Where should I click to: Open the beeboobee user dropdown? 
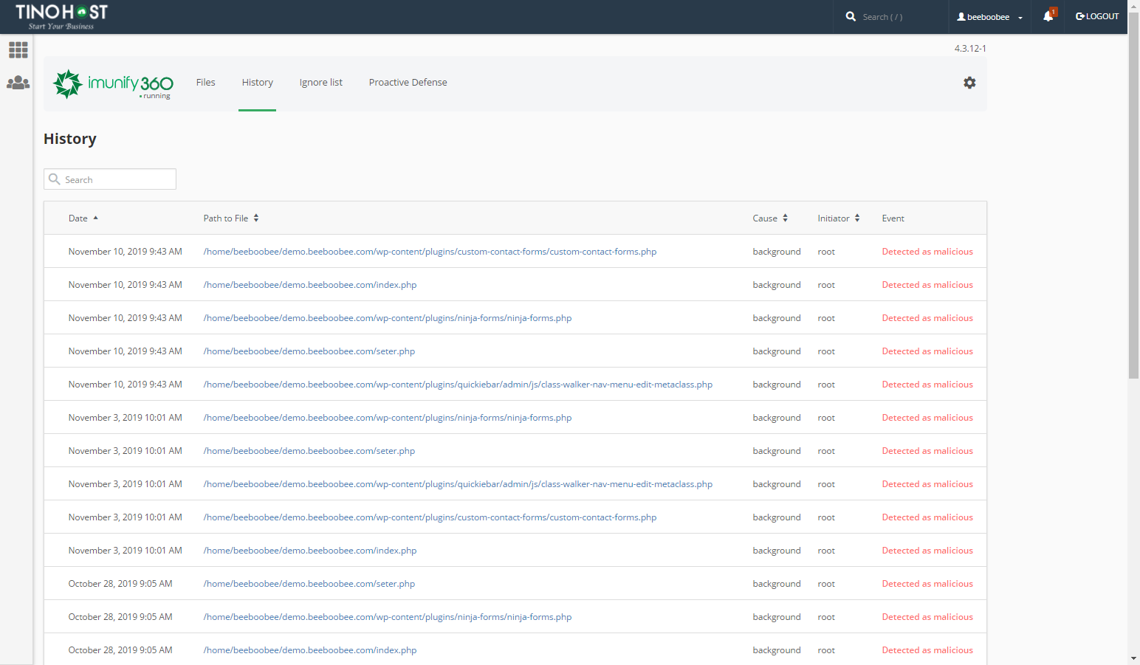[989, 17]
